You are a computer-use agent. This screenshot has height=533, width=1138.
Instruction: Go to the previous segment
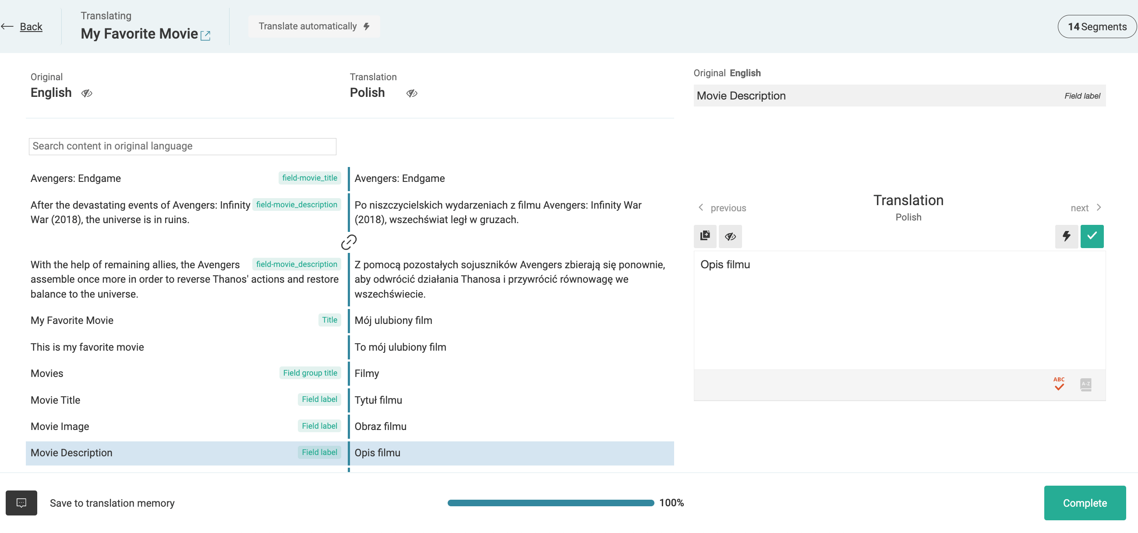(x=722, y=208)
